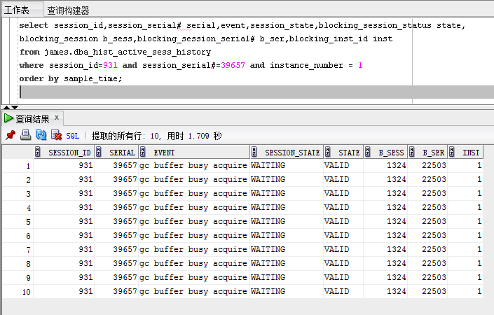The image size is (494, 315).
Task: Open sort icon beside SESSION_STATE column
Action: coord(254,152)
